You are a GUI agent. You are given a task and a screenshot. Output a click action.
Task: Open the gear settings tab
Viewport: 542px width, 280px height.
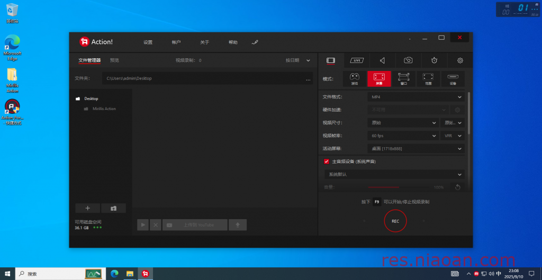coord(460,60)
